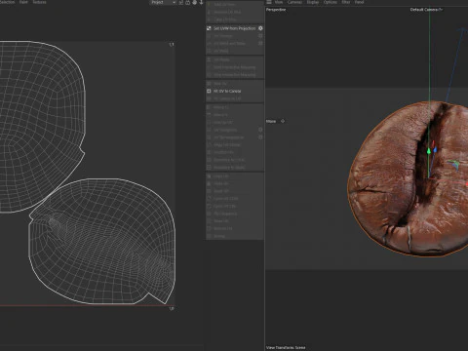This screenshot has width=468, height=351.
Task: Click the viewport hamburger menu icon
Action: click(x=269, y=2)
